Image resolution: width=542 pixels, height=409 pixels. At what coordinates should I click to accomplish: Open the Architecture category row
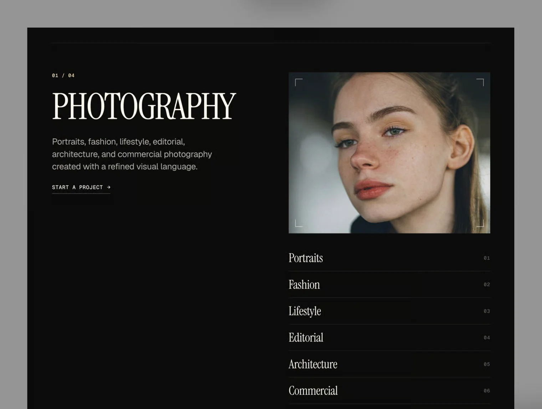(389, 364)
